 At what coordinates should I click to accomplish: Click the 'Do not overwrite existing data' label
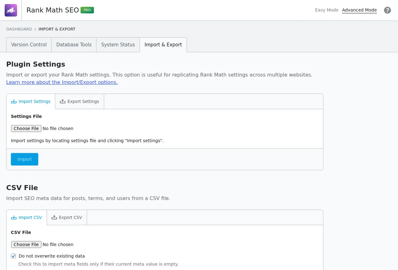[52, 256]
